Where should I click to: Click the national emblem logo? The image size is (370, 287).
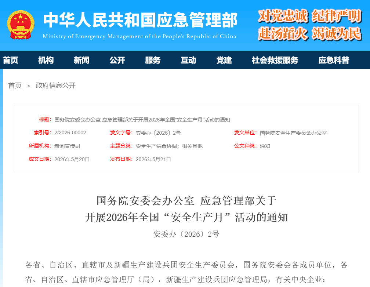(21, 25)
